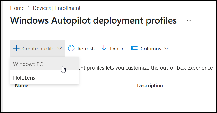Choose the HoloLens menu option
Image resolution: width=217 pixels, height=113 pixels.
[x=44, y=77]
